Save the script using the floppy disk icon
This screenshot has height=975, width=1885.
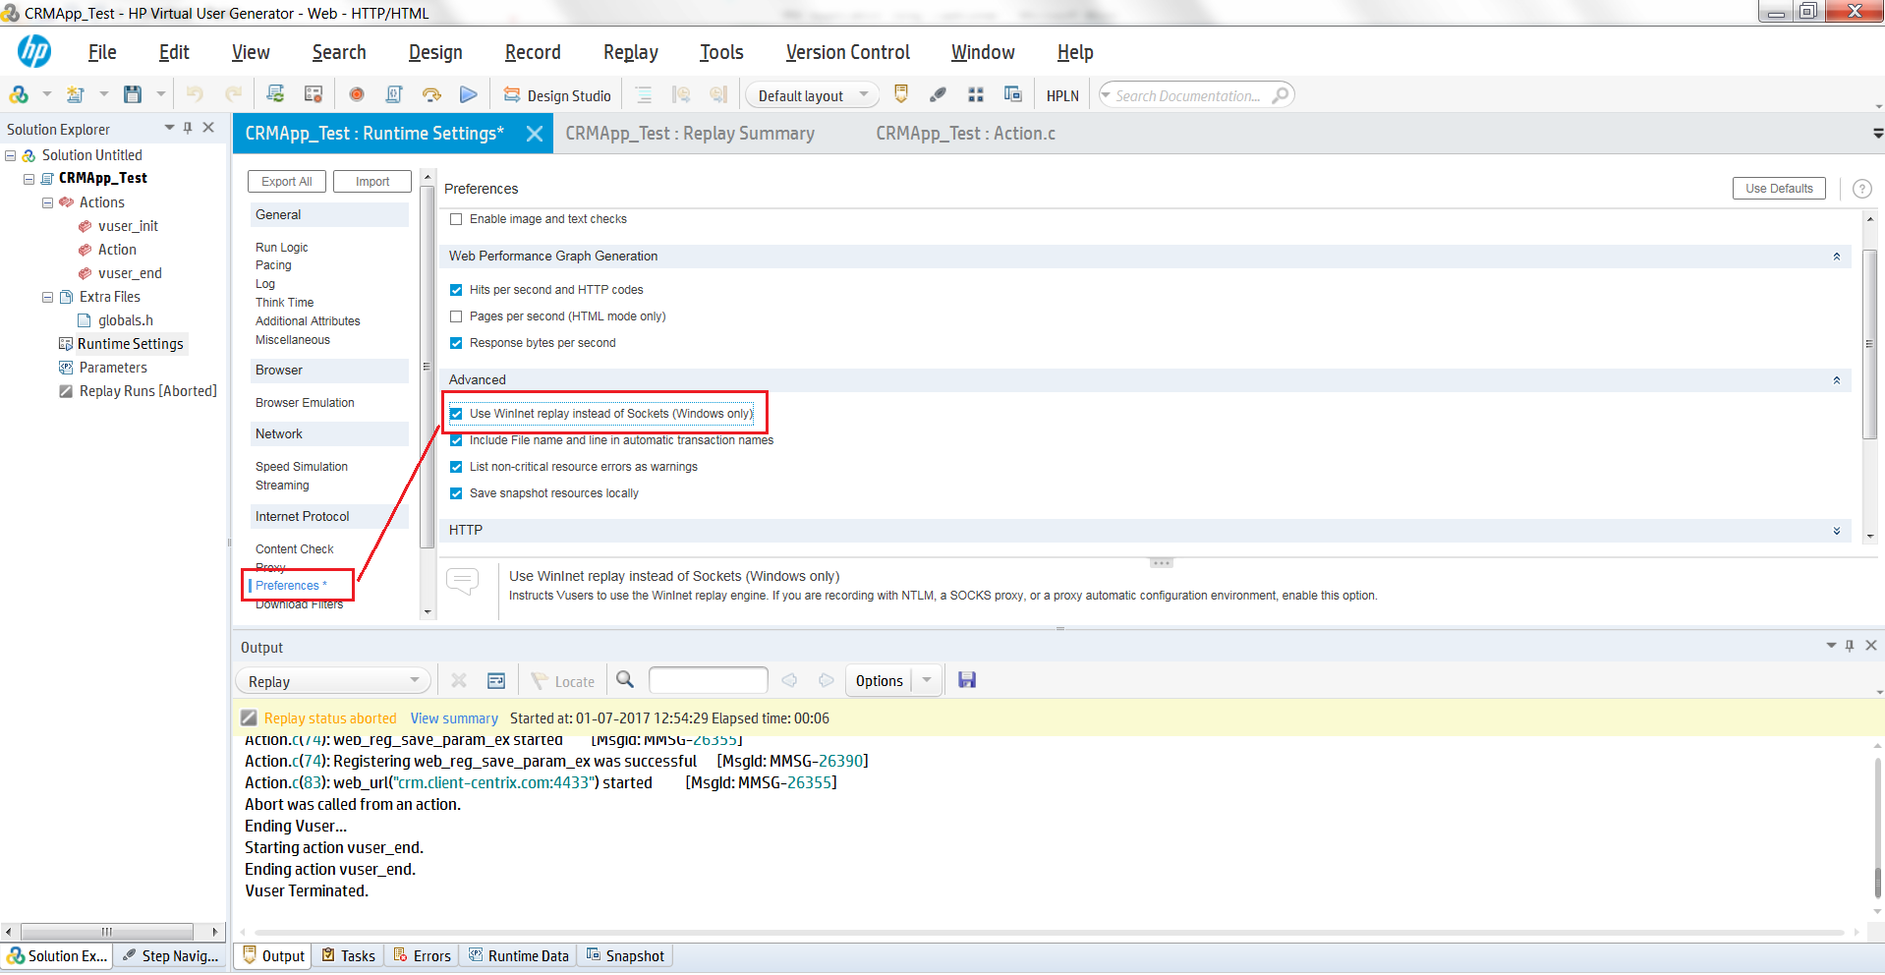[133, 95]
